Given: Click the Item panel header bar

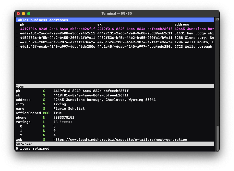Looking at the screenshot, I should [x=115, y=86].
